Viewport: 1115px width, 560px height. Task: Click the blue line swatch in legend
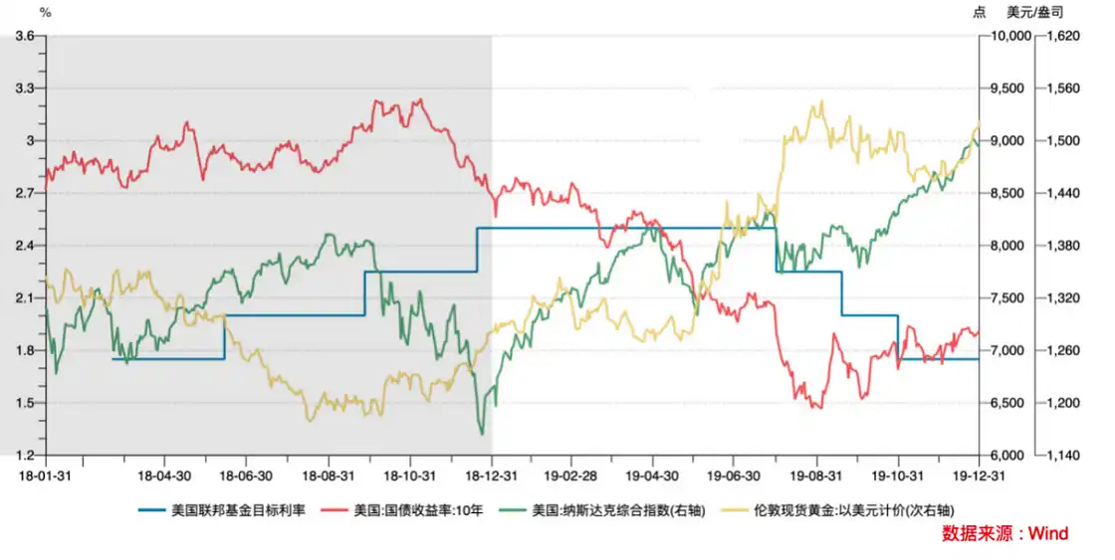tap(152, 510)
